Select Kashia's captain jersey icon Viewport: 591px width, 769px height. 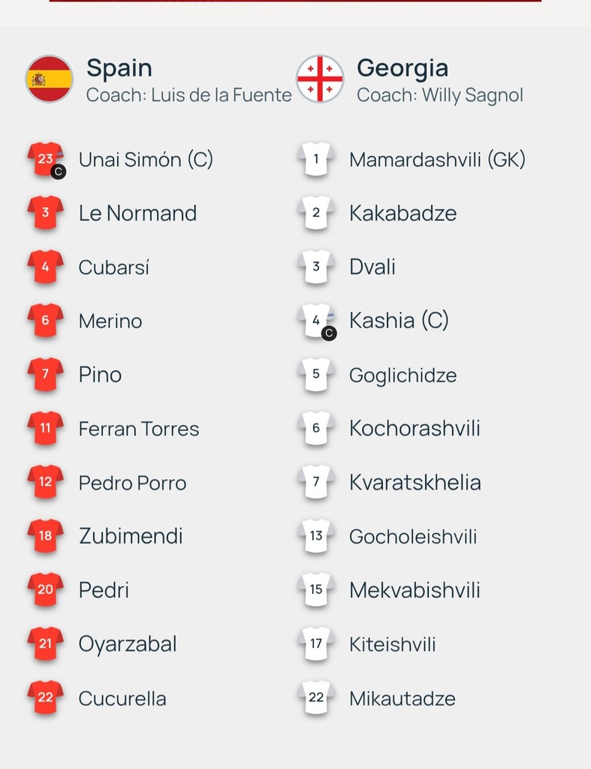tap(316, 321)
